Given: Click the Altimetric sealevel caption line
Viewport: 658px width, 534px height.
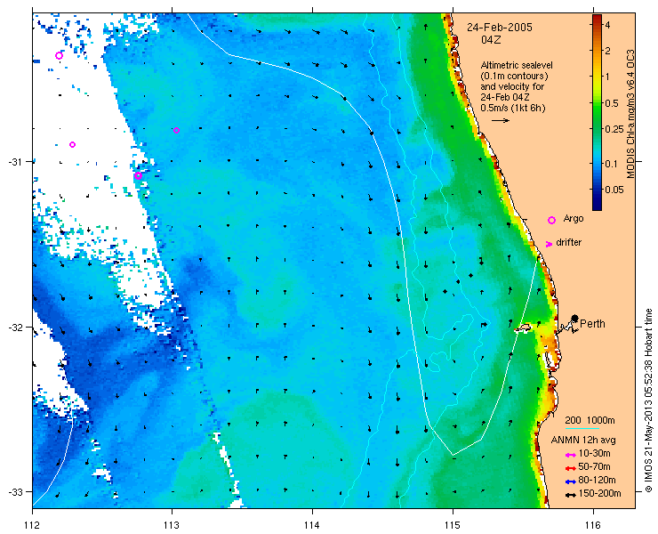Looking at the screenshot, I should tap(517, 66).
